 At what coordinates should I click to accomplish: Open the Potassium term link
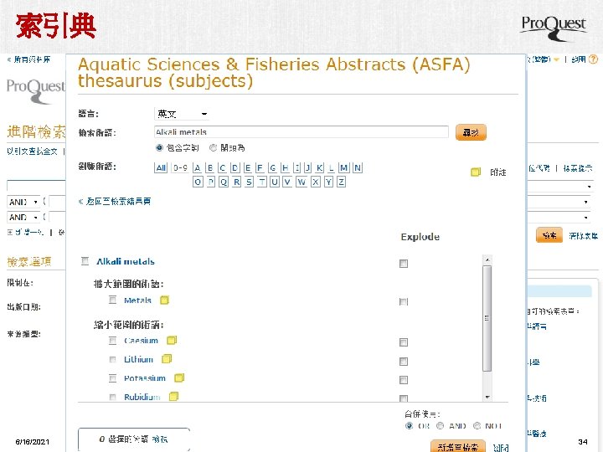(x=145, y=378)
